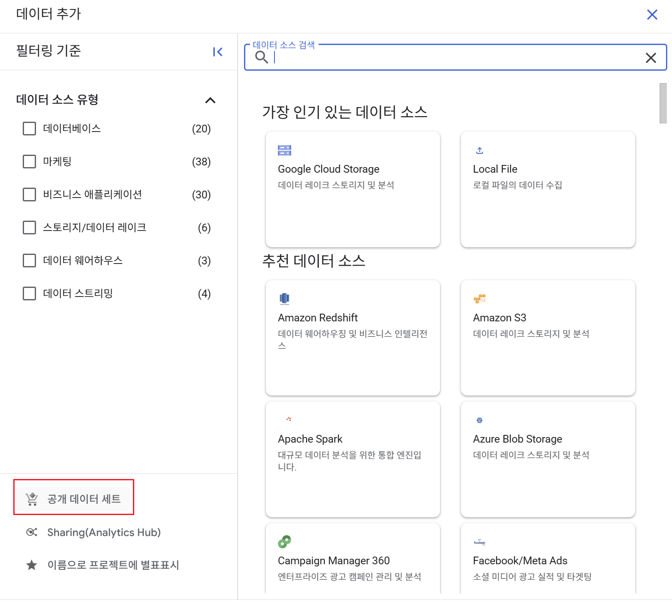Check the 데이터 스트리밍 checkbox
Viewport: 672px width, 602px height.
coord(29,294)
